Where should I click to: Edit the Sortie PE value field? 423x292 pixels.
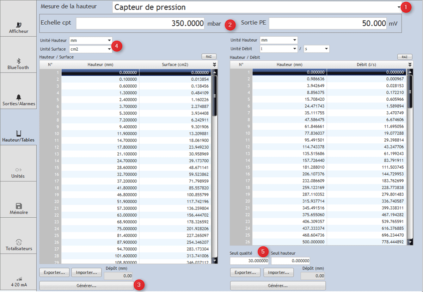[x=328, y=24]
